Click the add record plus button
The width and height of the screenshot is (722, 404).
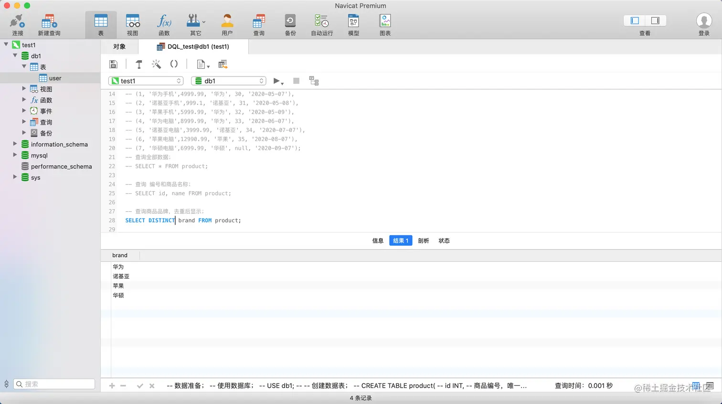pyautogui.click(x=112, y=386)
